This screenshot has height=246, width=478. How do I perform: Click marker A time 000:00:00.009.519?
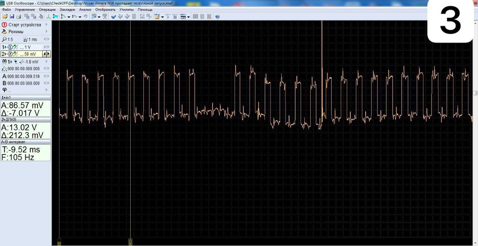[24, 76]
